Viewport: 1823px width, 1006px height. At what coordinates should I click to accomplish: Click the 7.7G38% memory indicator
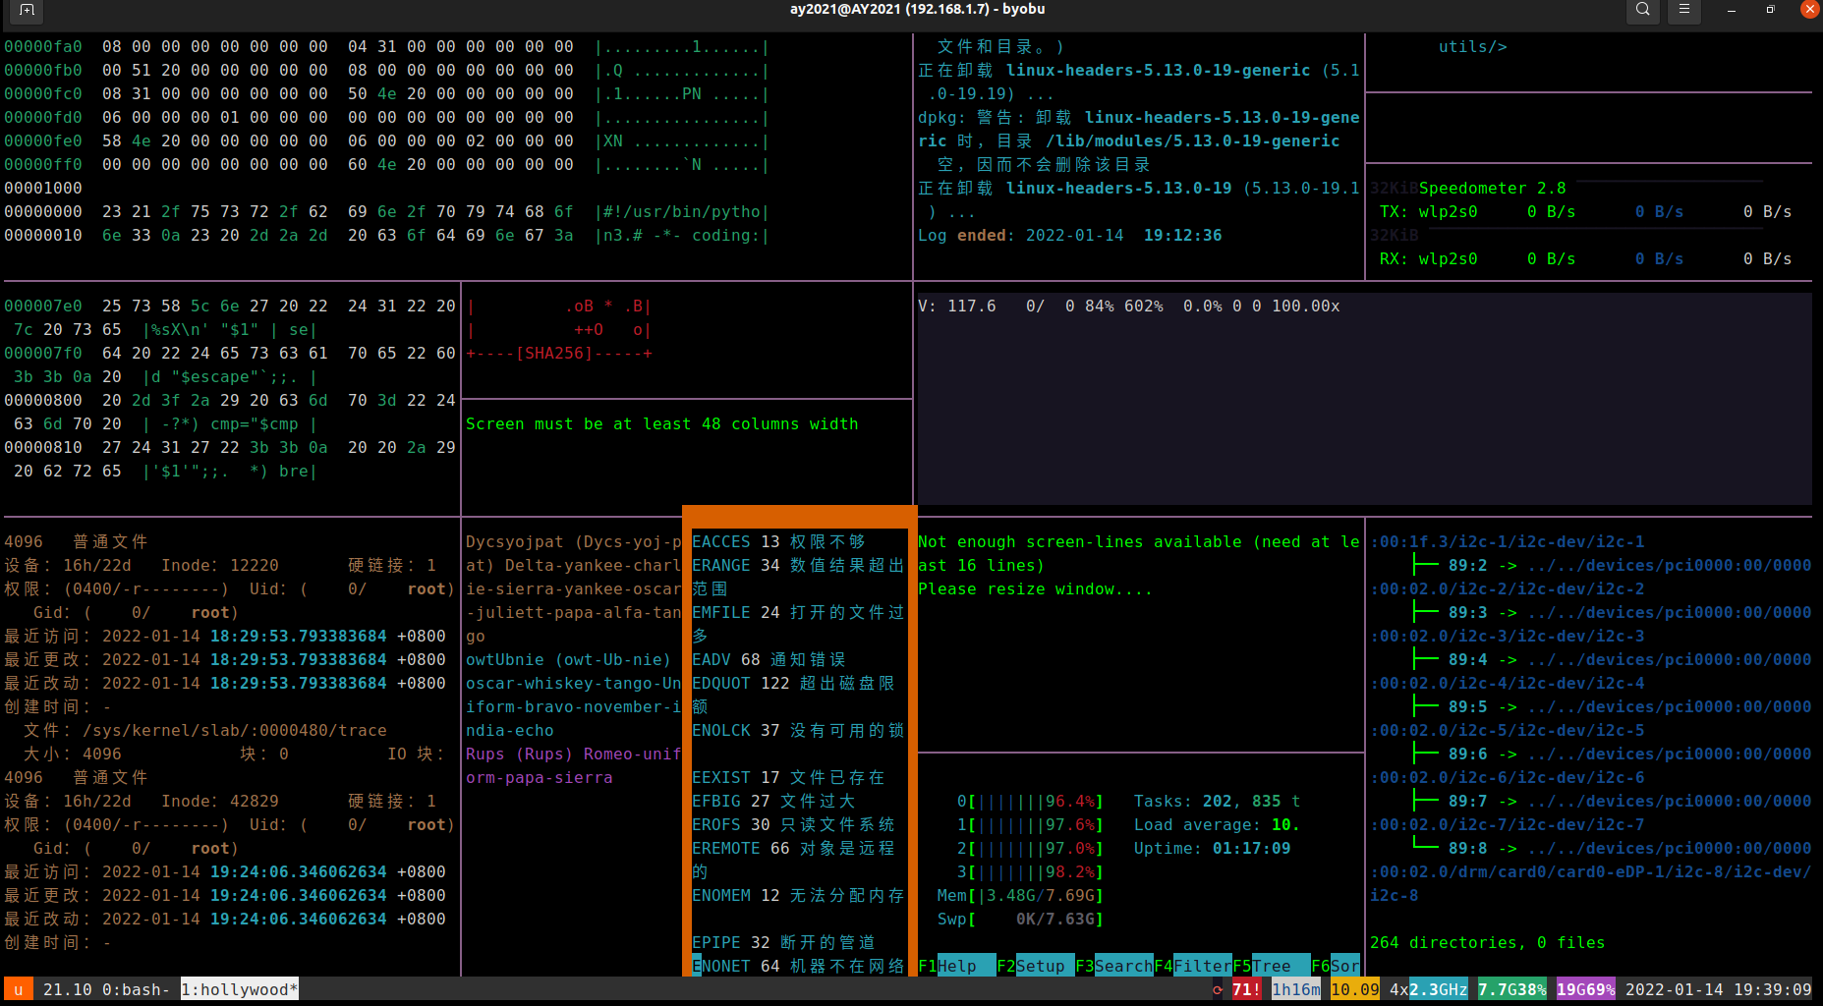tap(1511, 989)
